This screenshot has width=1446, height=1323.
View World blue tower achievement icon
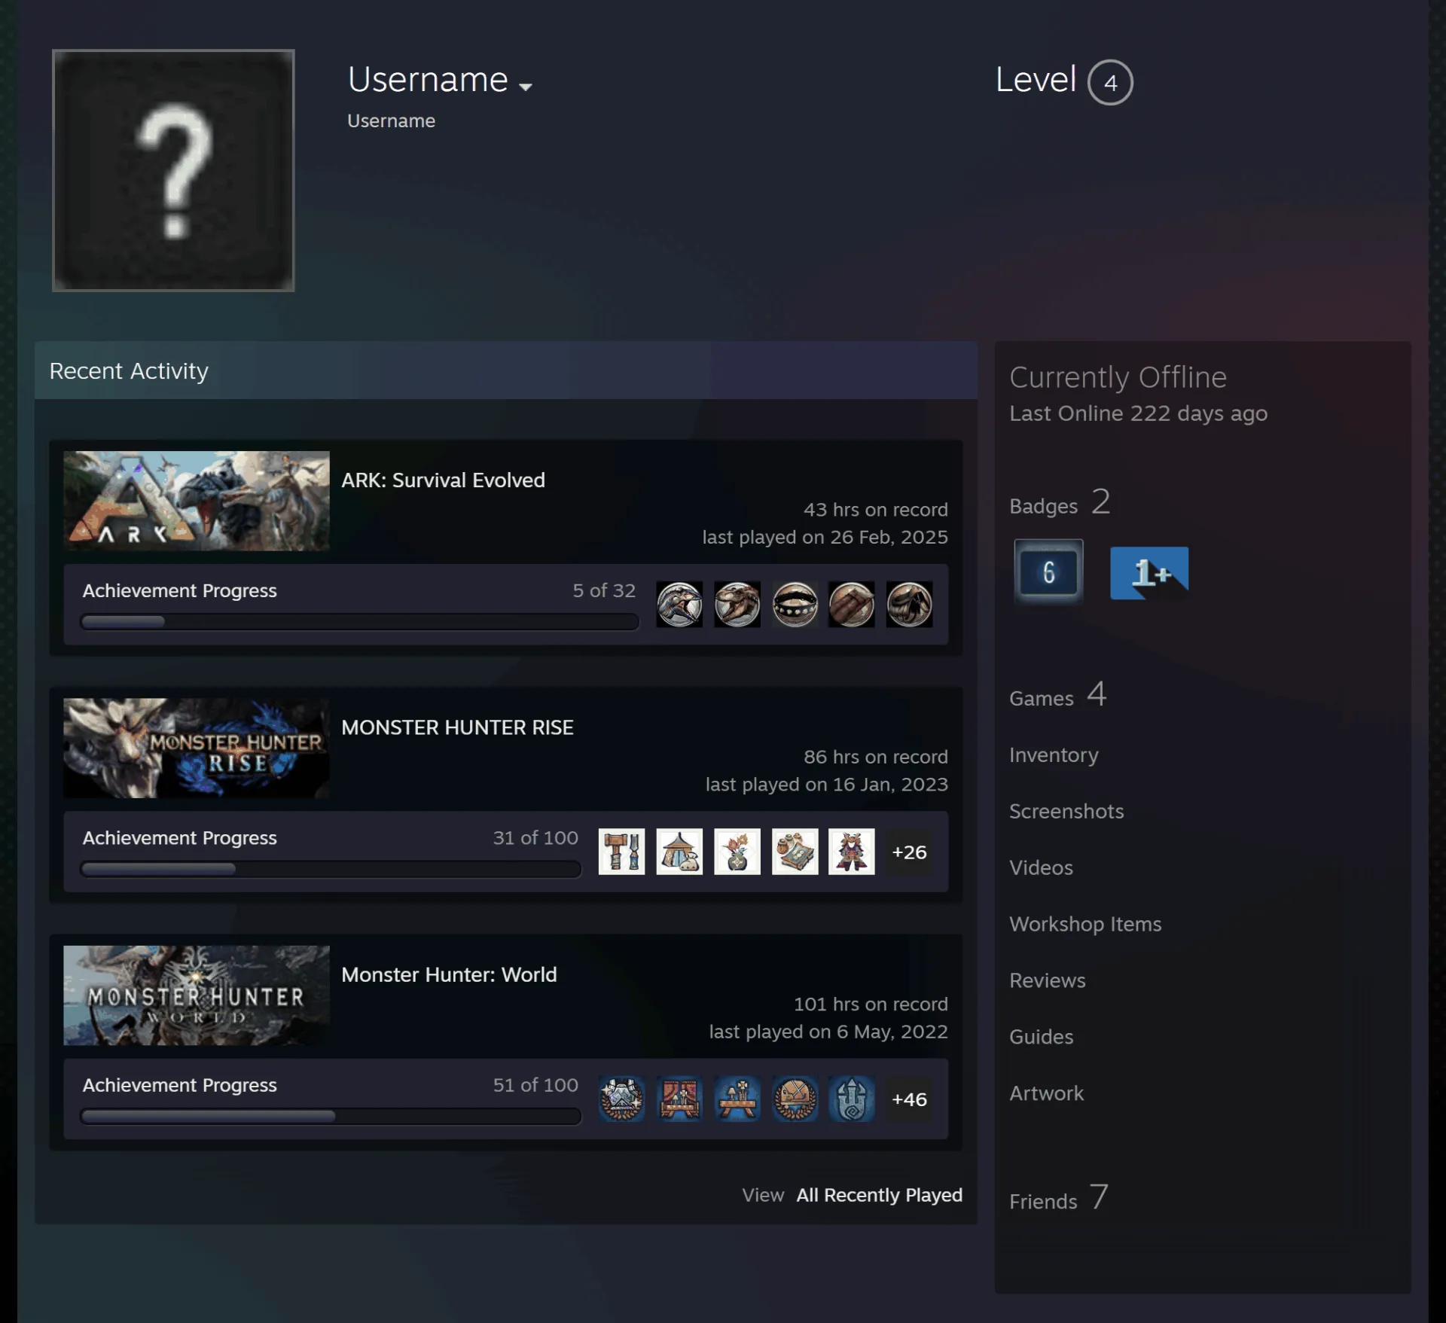click(852, 1099)
